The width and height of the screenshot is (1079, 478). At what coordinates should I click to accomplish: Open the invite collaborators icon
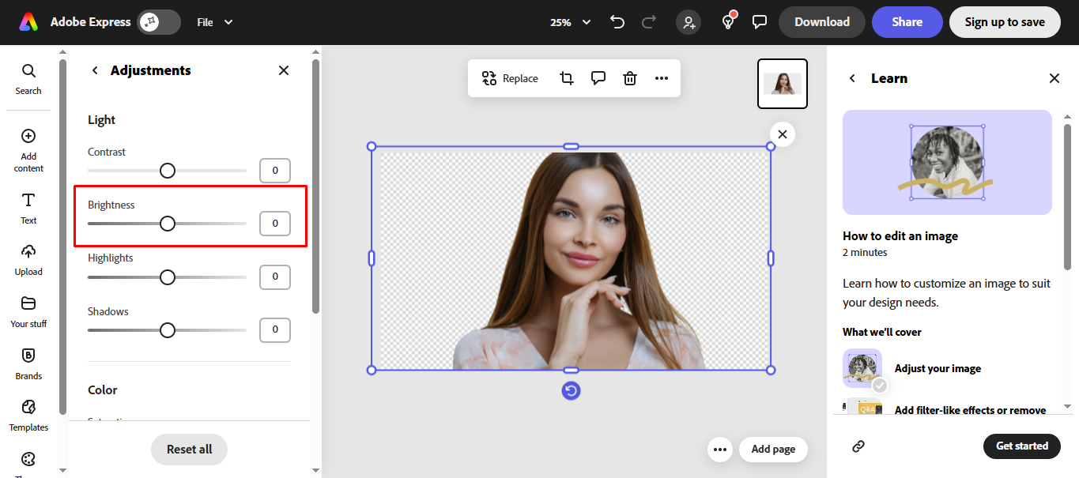click(688, 22)
